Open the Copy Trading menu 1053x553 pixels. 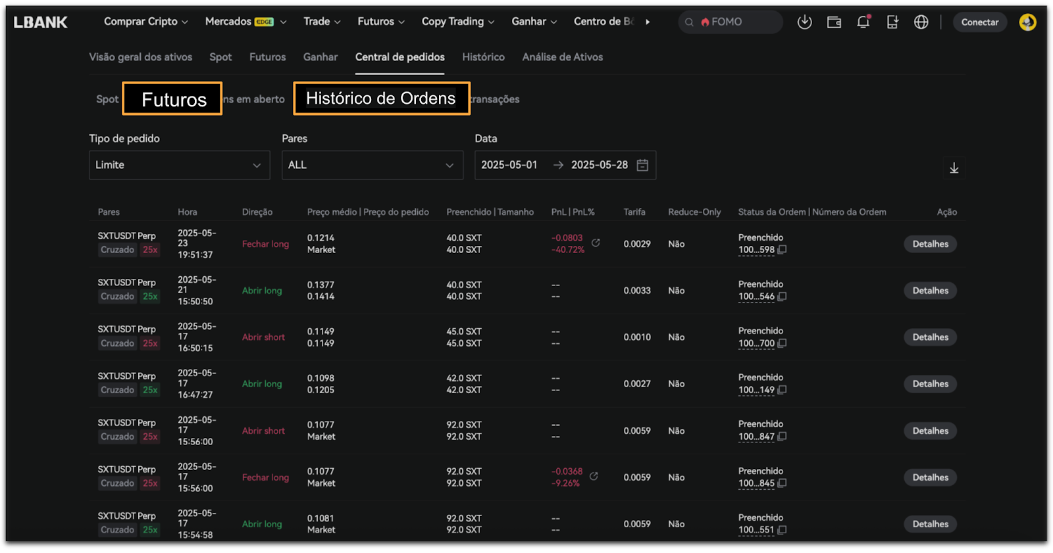[x=457, y=22]
